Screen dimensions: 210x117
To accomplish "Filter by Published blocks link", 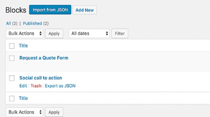I will (x=32, y=23).
